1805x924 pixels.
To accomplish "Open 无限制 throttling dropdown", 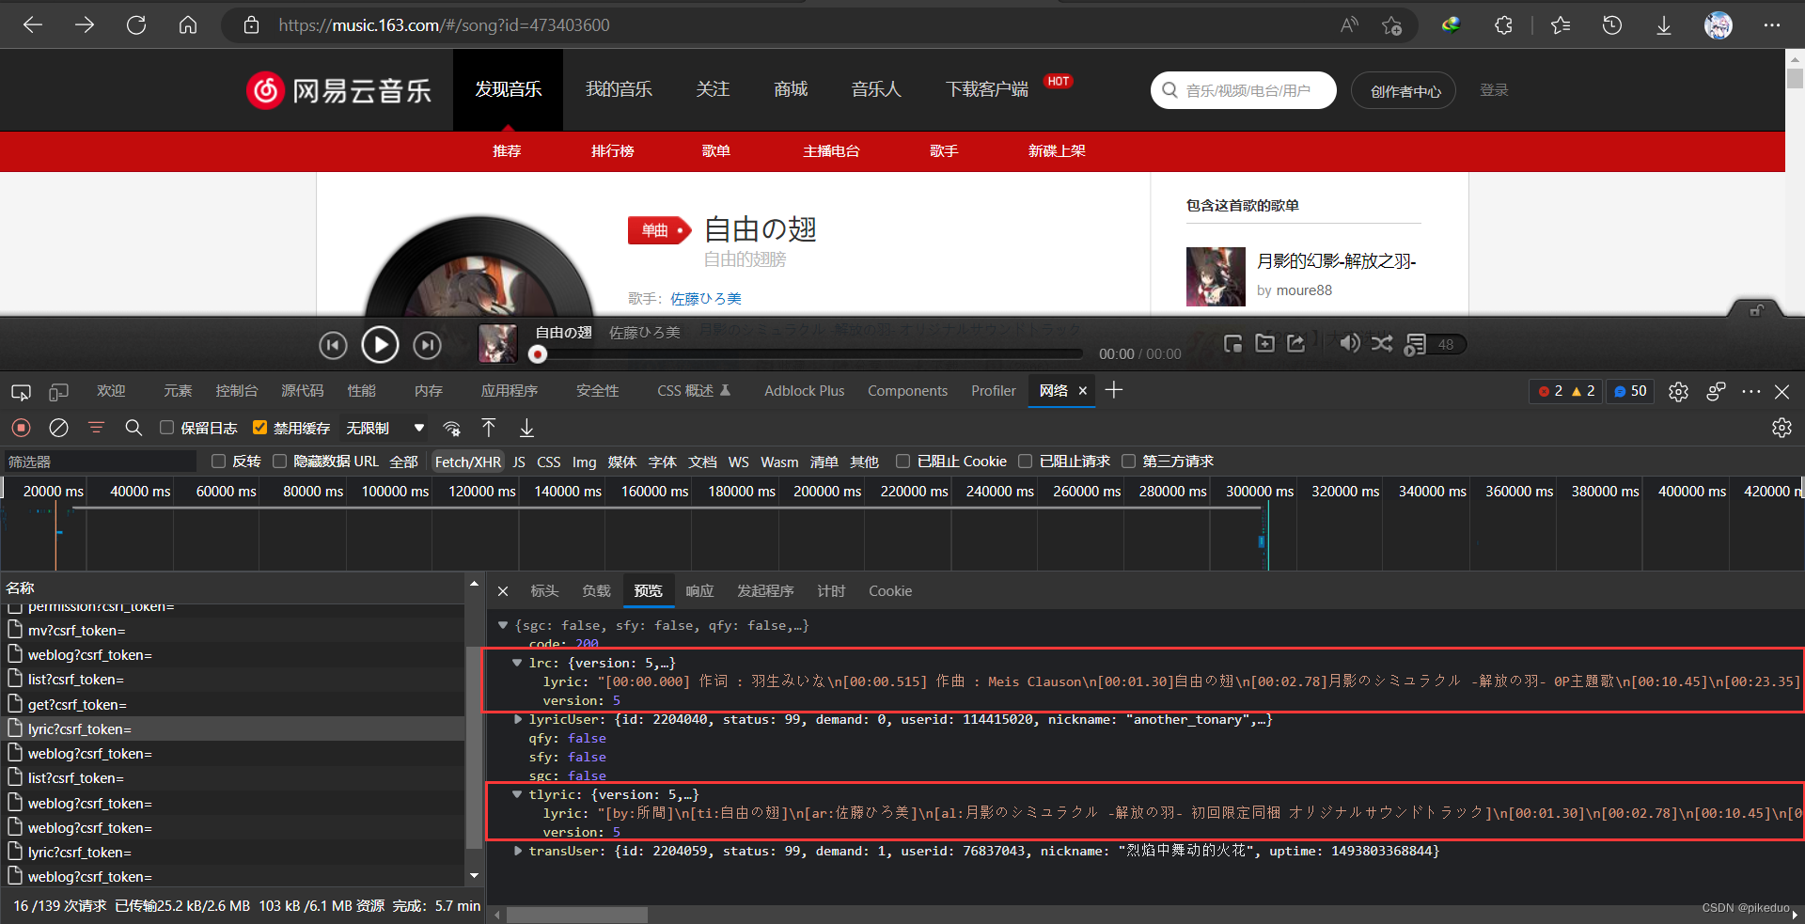I will 385,428.
